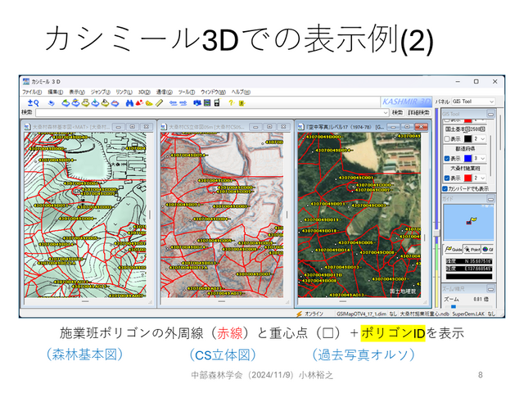Click the blue guide overview map thumbnail
Image resolution: width=524 pixels, height=393 pixels.
468,222
